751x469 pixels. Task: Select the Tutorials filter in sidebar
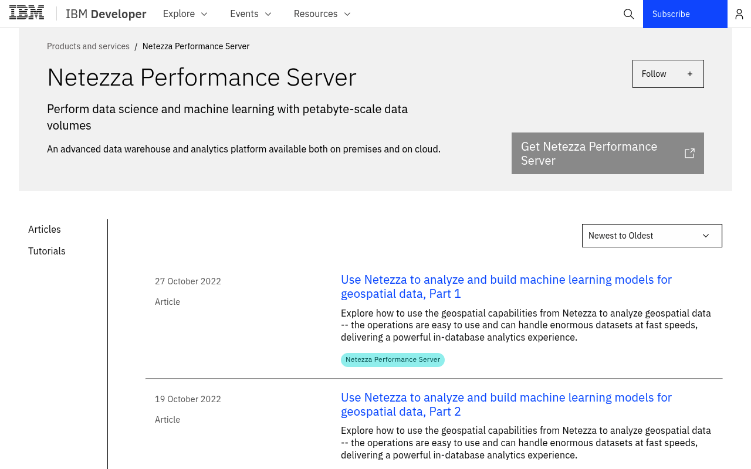click(x=47, y=251)
